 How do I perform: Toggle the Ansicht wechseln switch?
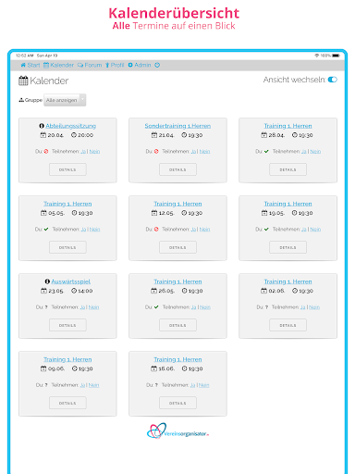pyautogui.click(x=333, y=80)
